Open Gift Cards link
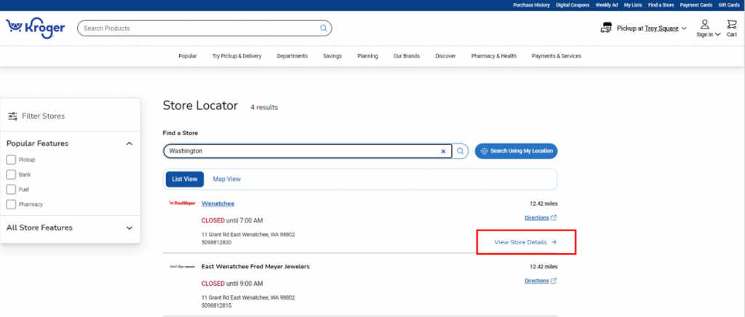The width and height of the screenshot is (745, 317). click(x=729, y=5)
